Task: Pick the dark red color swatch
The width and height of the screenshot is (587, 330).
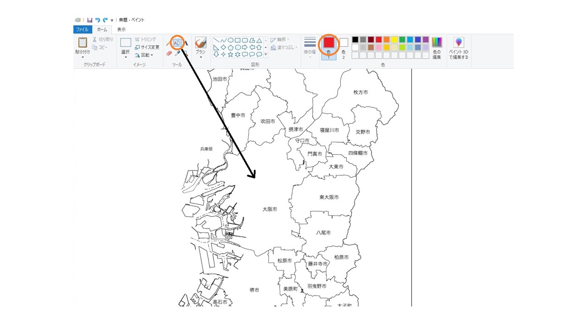Action: coord(371,40)
